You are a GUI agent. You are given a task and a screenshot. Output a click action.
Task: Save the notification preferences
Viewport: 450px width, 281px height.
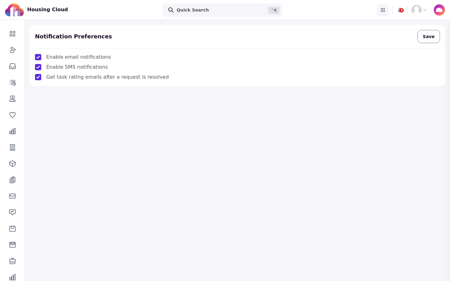click(429, 37)
